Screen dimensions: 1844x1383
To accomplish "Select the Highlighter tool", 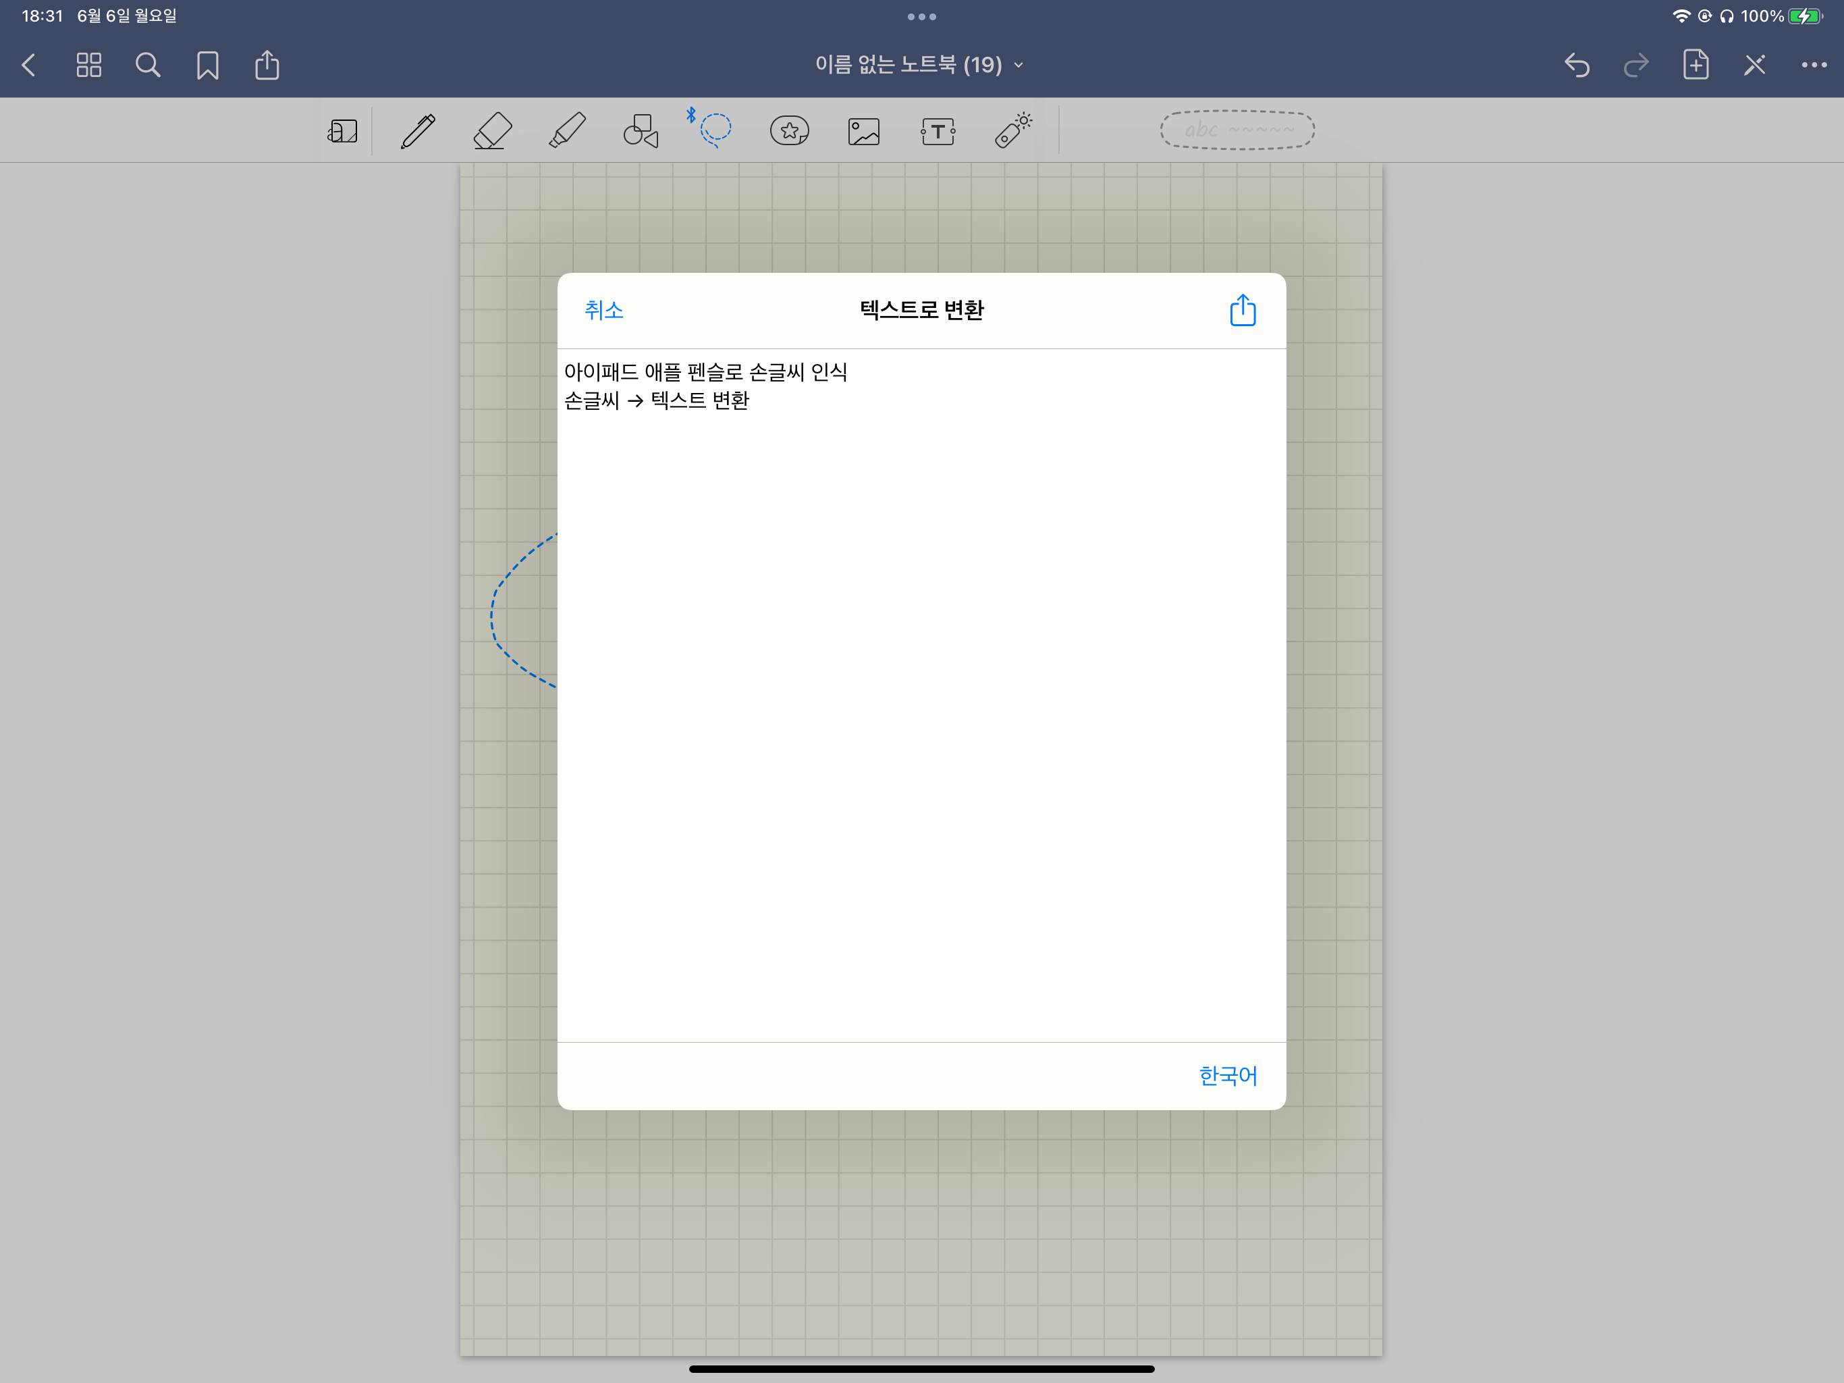I will pyautogui.click(x=567, y=131).
